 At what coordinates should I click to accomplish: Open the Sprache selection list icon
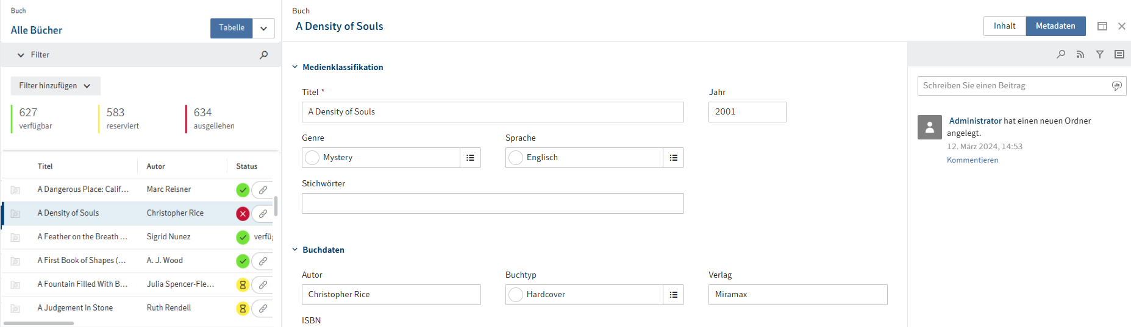pyautogui.click(x=673, y=158)
